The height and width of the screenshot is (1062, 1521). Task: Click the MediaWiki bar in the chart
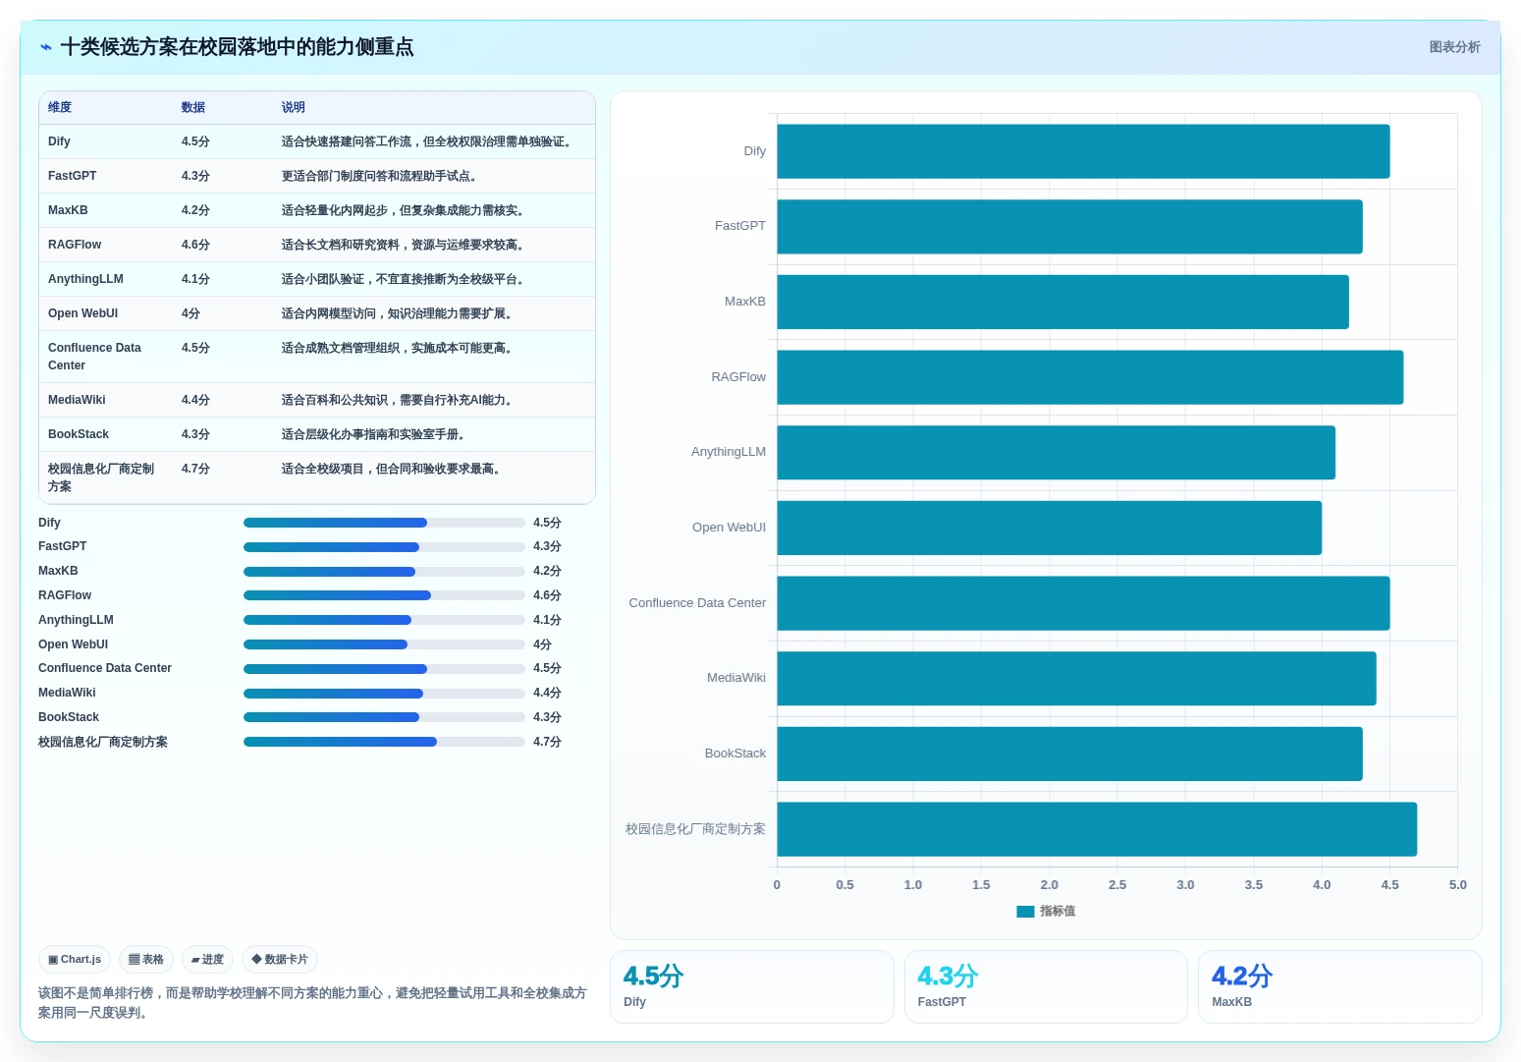(x=1076, y=679)
